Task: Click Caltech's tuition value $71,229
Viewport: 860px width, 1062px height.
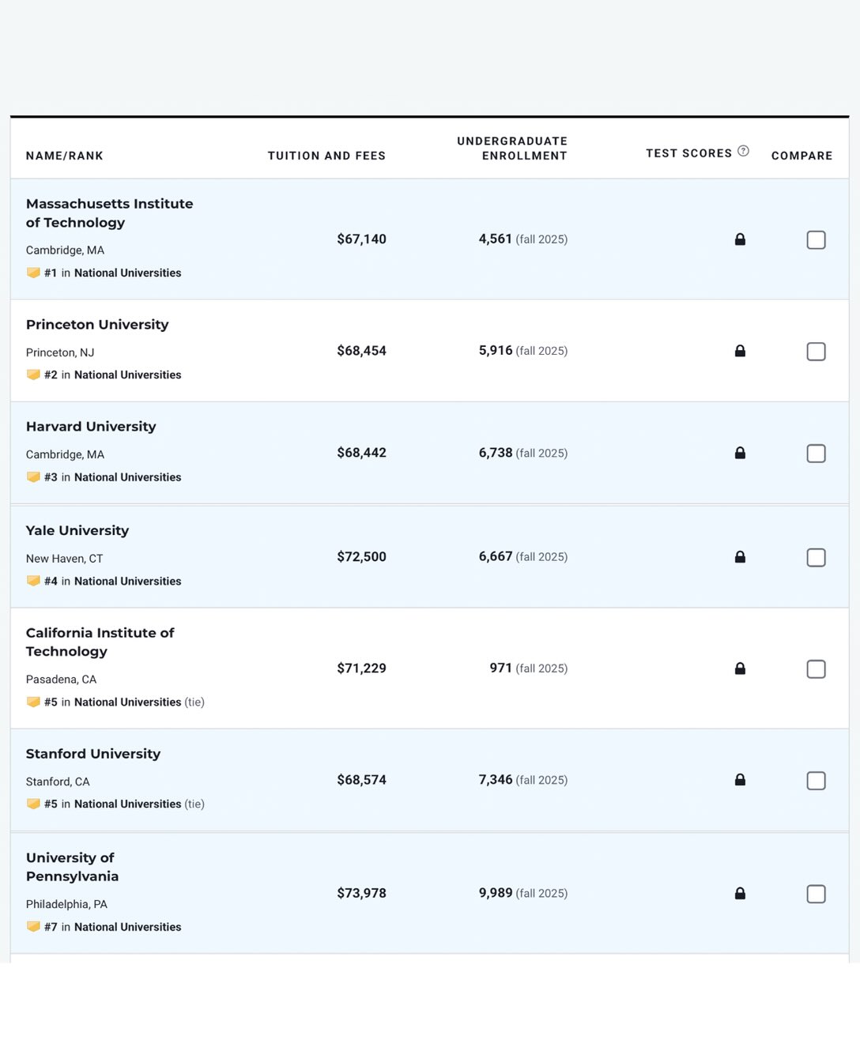Action: [x=361, y=668]
